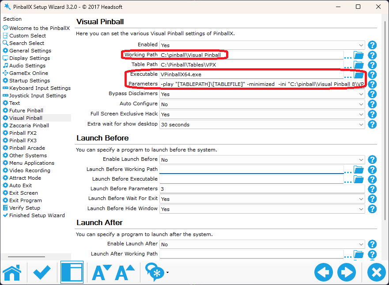This screenshot has width=389, height=285.
Task: Open help for Extra wait for show desktop
Action: click(372, 125)
